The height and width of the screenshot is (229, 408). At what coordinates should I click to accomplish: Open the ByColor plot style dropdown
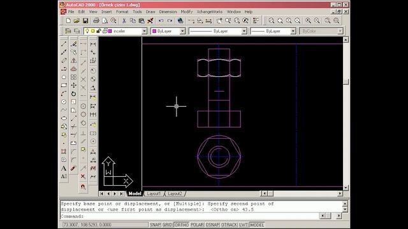tap(340, 31)
